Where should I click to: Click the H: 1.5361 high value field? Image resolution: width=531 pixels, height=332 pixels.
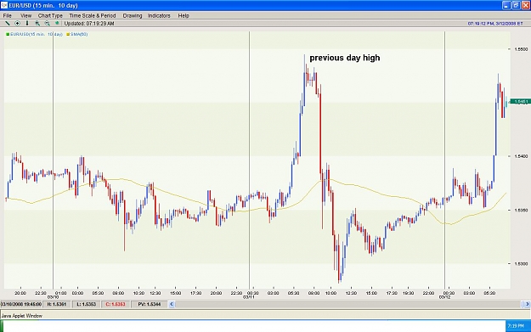pyautogui.click(x=57, y=304)
